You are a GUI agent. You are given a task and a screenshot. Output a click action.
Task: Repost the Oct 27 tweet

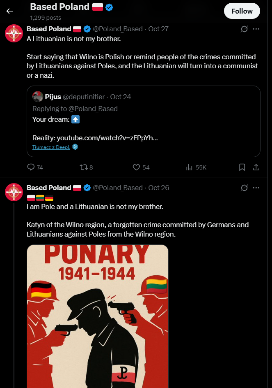click(83, 167)
